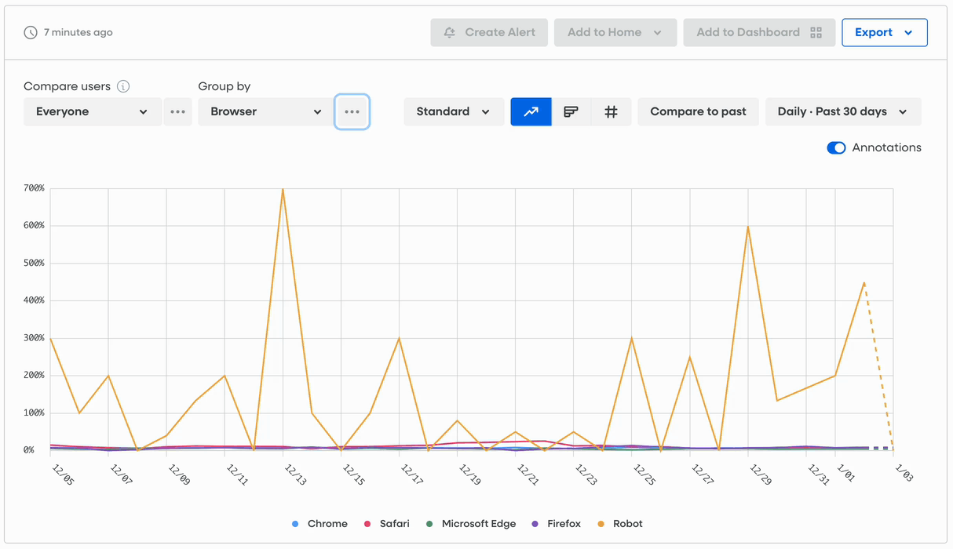Turn off the Annotations toggle
The width and height of the screenshot is (953, 549).
point(836,147)
